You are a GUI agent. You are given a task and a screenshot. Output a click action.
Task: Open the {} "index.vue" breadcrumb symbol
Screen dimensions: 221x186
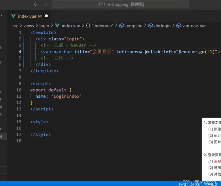click(100, 26)
